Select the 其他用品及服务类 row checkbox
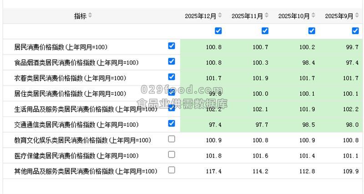 point(172,170)
